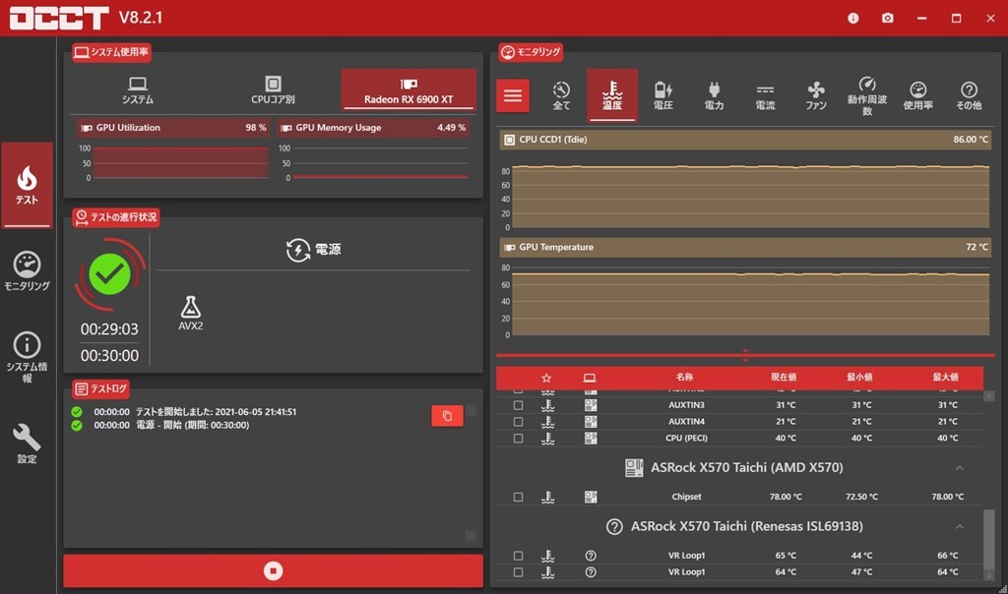Viewport: 1008px width, 594px height.
Task: Open the 電圧 (voltage) monitoring icon
Action: point(663,95)
